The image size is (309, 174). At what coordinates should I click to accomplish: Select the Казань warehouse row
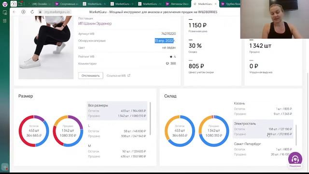tap(263, 108)
